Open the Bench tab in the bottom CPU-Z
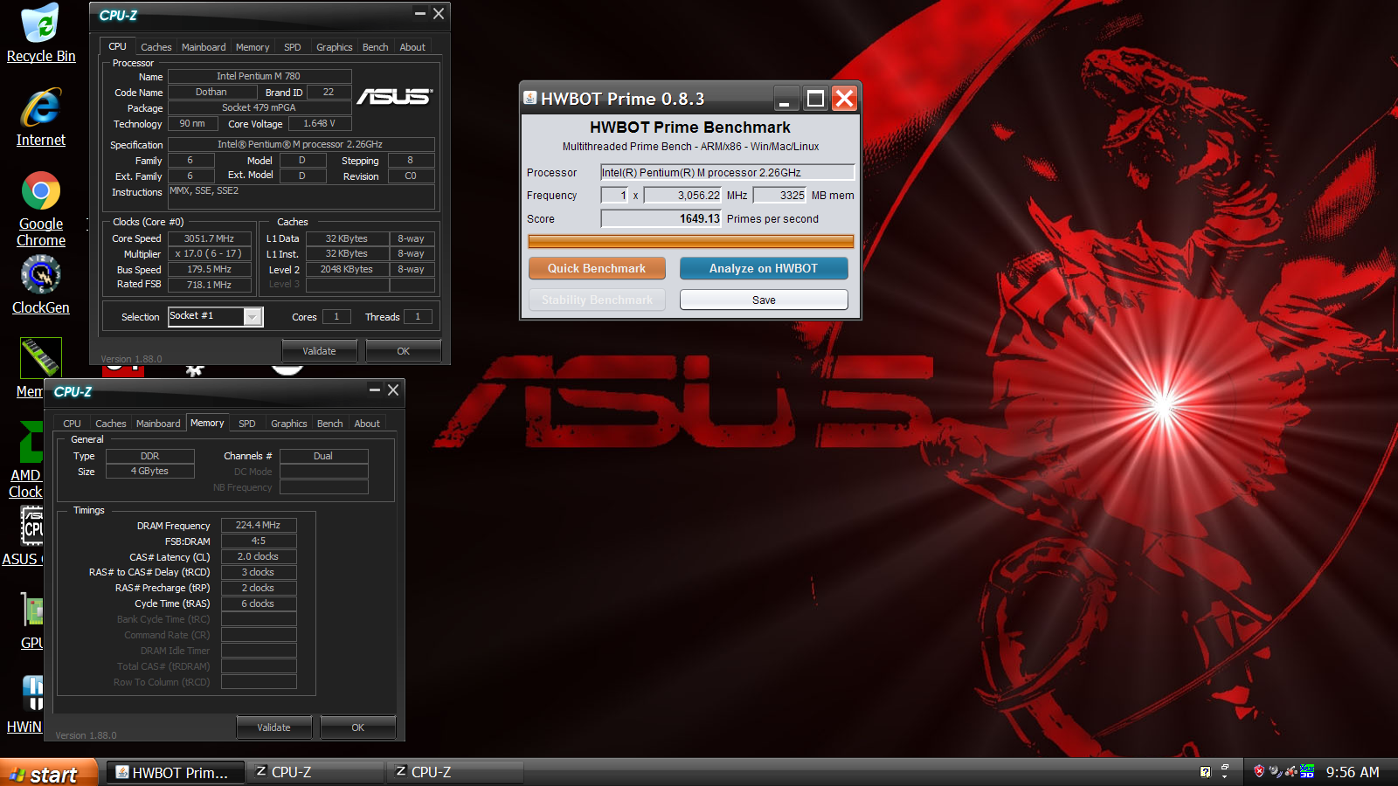 330,424
